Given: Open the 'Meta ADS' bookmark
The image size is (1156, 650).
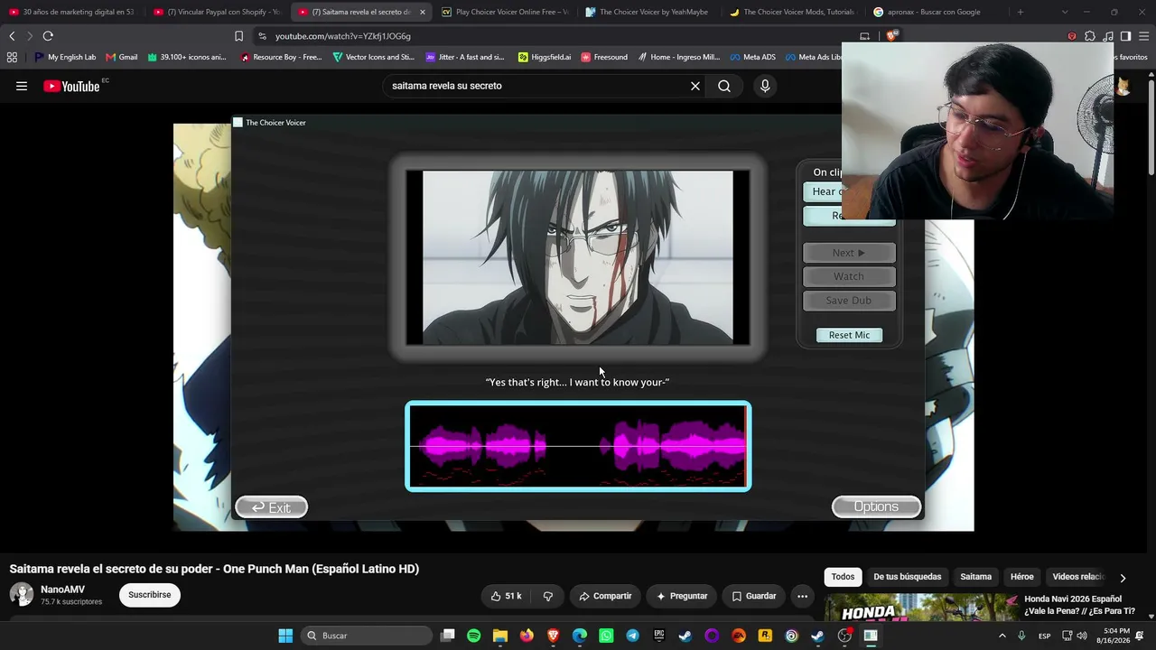Looking at the screenshot, I should click(x=752, y=57).
